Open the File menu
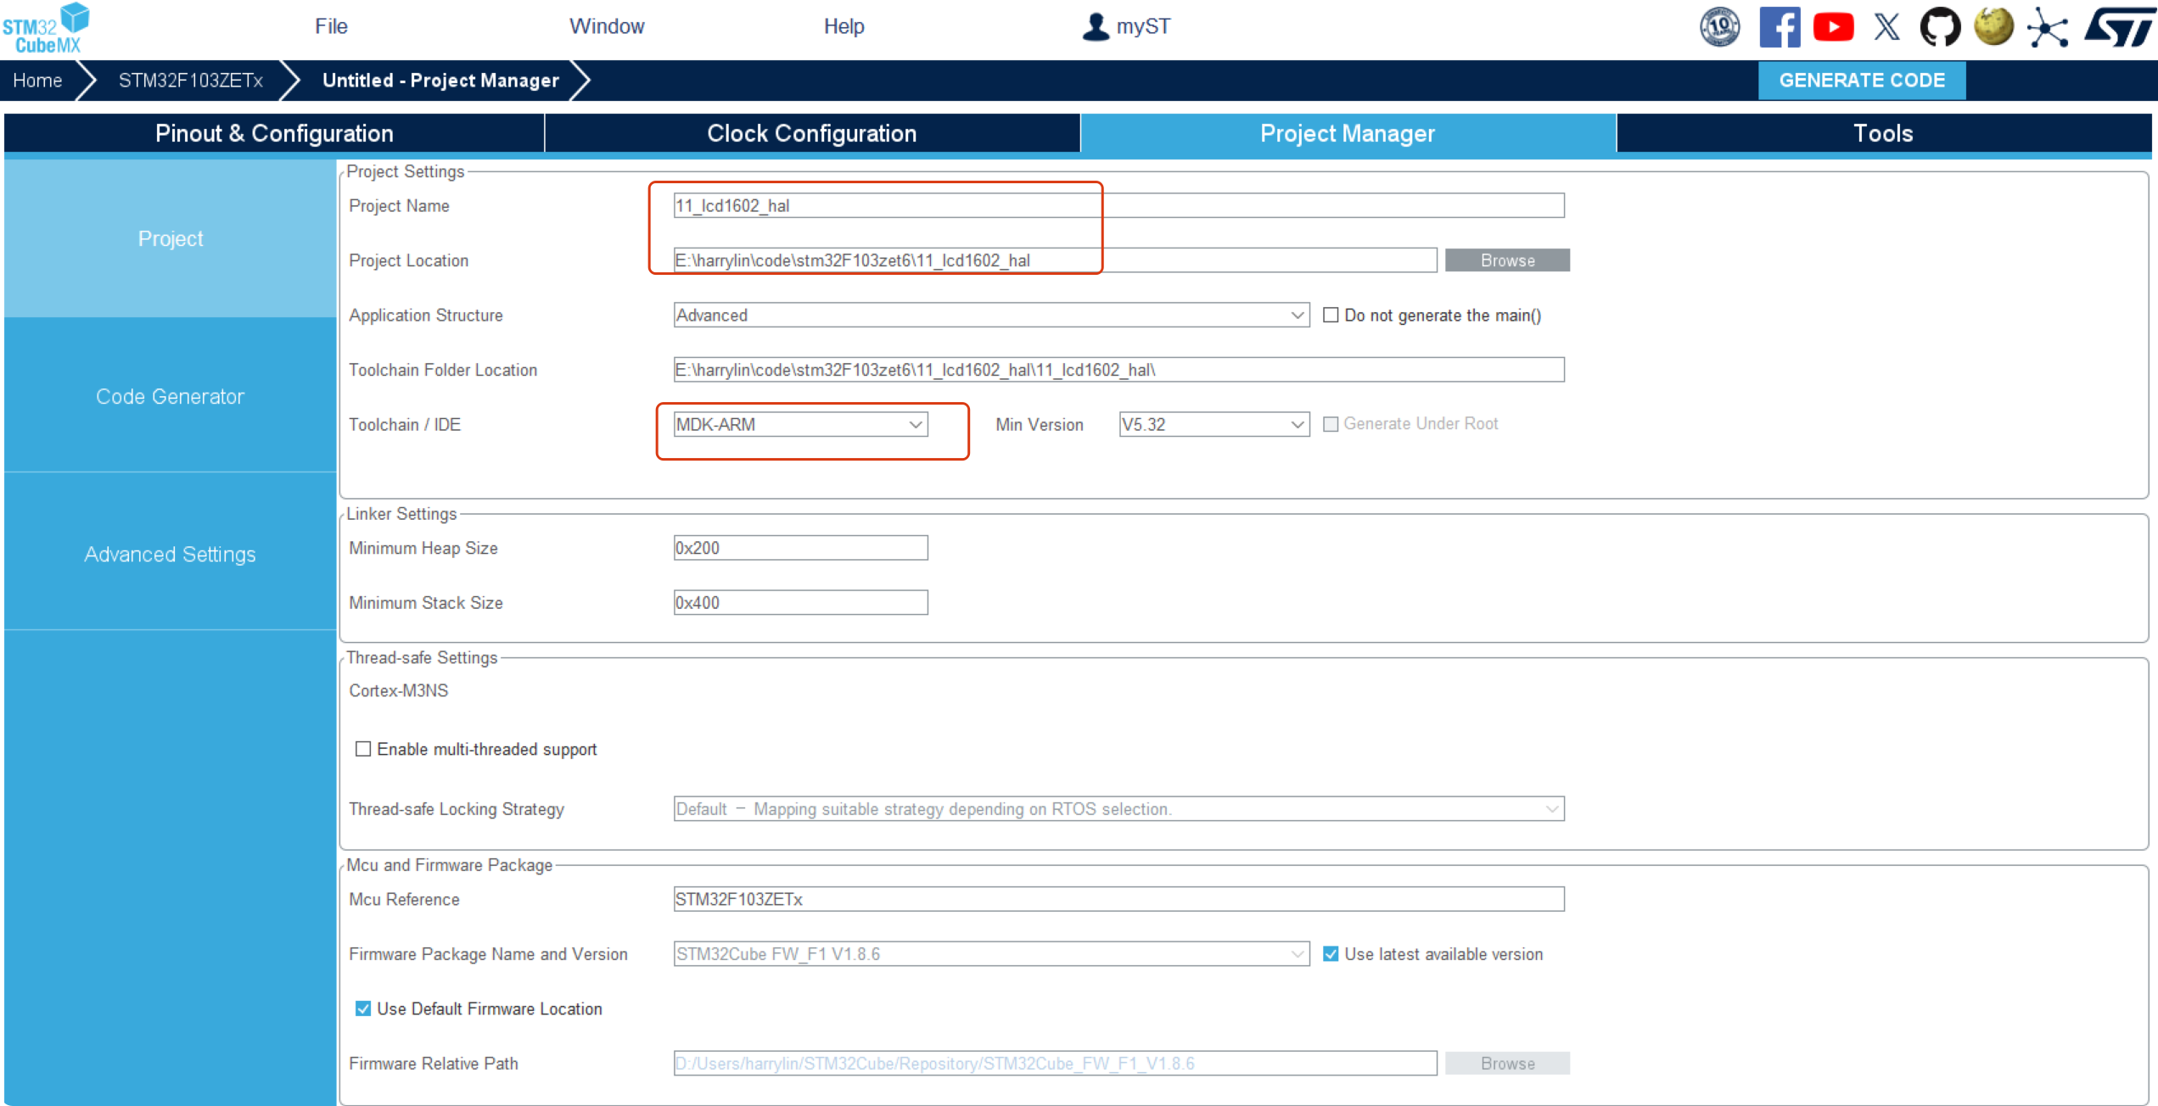The image size is (2158, 1106). 331,26
